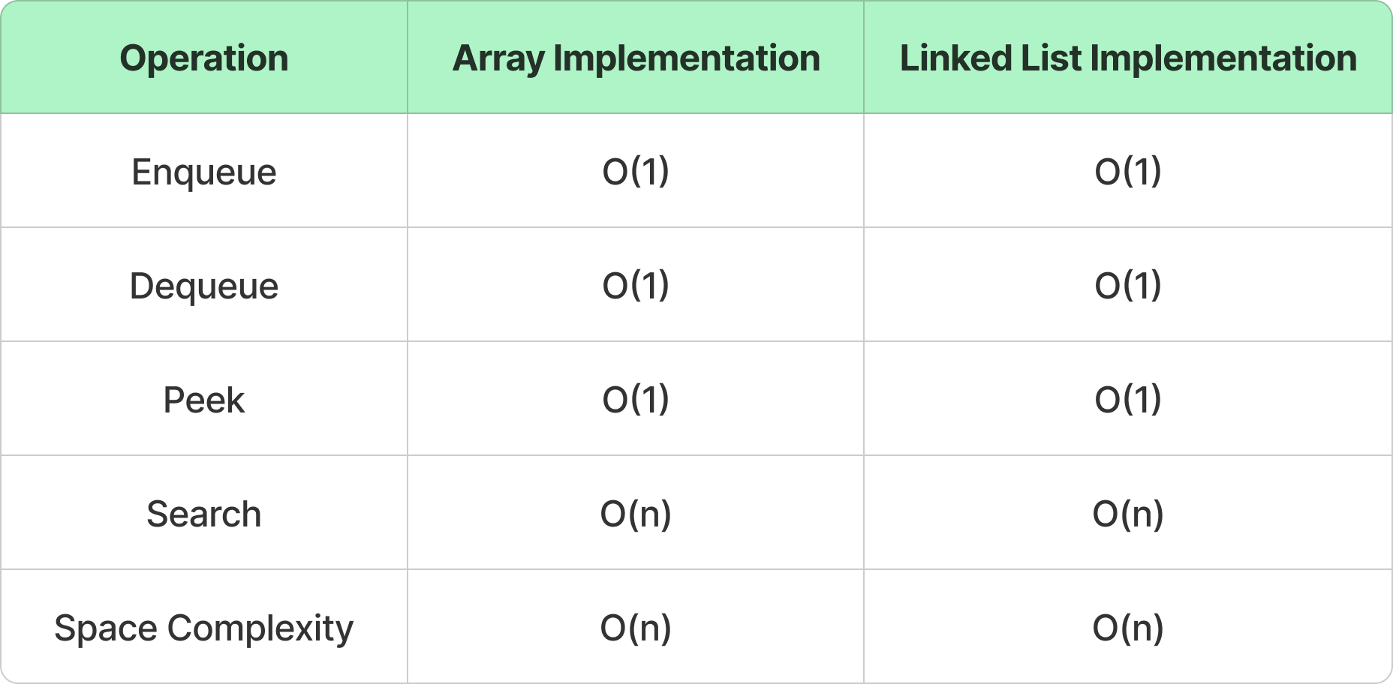Select the Dequeue row label
The image size is (1393, 684).
click(203, 286)
